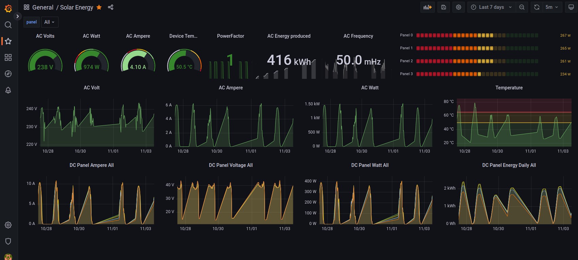The height and width of the screenshot is (260, 578).
Task: Open the Alerting bell icon
Action: (x=8, y=90)
